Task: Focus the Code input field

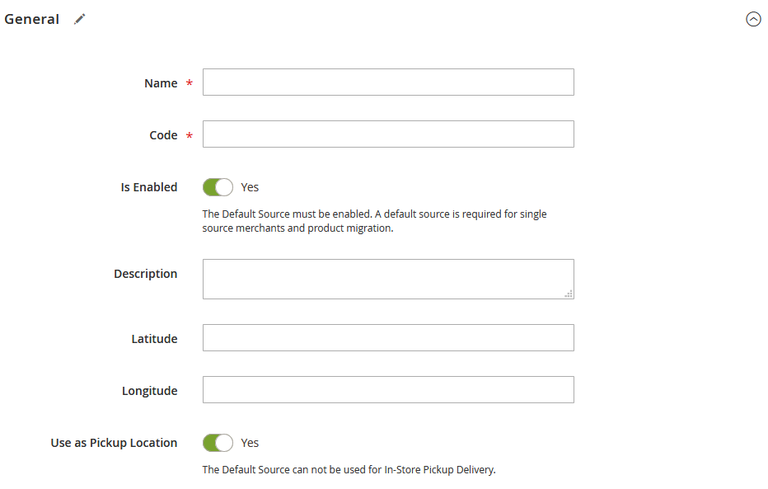Action: tap(388, 134)
